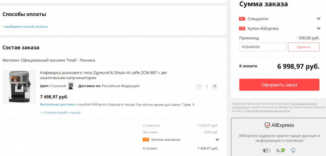Decrease quantity with the minus button
The image size is (326, 156).
(199, 86)
